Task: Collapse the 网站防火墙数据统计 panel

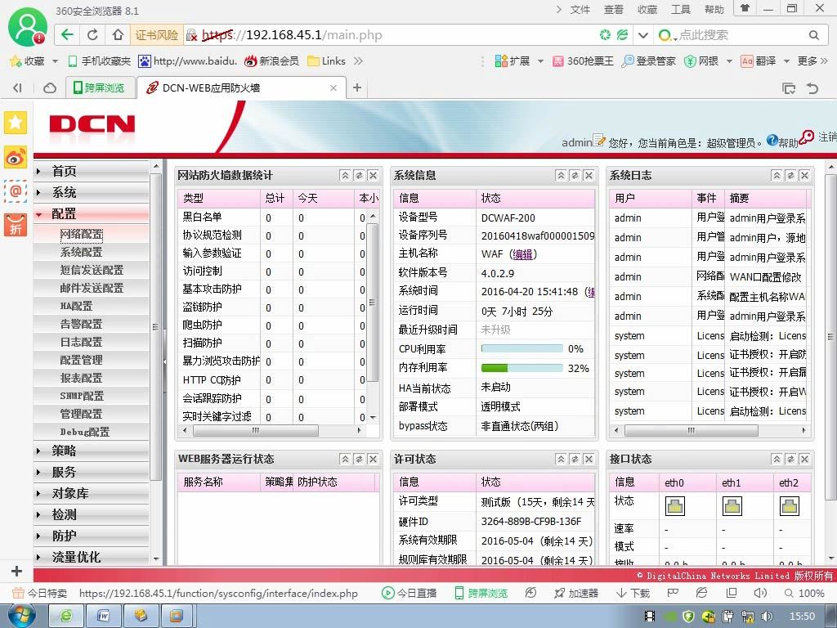Action: [x=346, y=175]
